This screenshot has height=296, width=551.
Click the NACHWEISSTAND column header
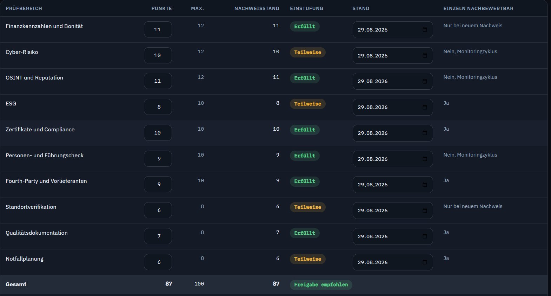tap(257, 8)
